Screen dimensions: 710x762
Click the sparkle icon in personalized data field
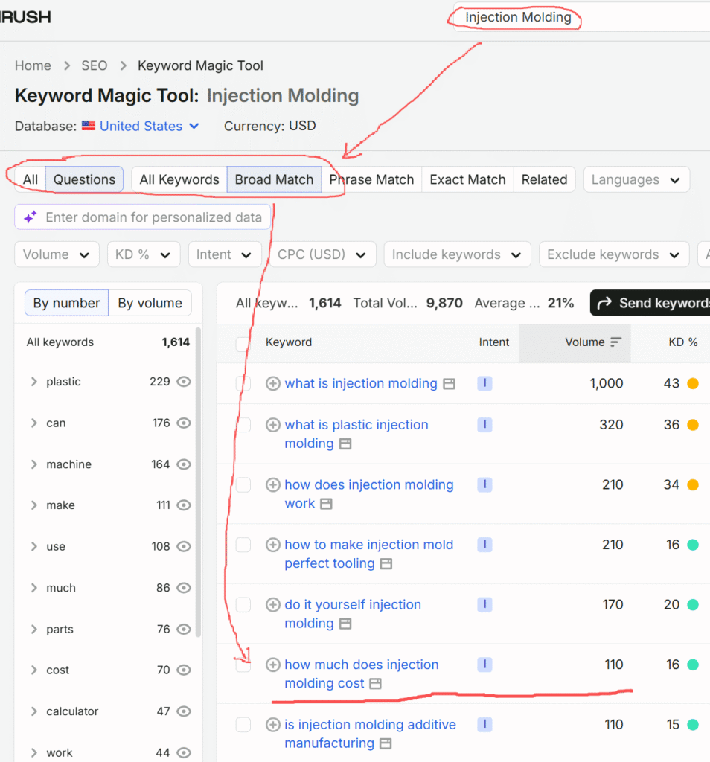[x=30, y=217]
